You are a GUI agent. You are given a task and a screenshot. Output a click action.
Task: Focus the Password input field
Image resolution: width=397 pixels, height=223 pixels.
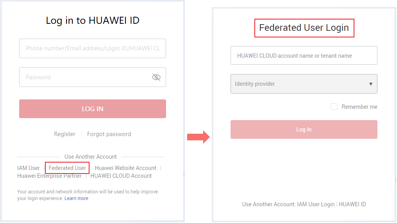coord(93,77)
